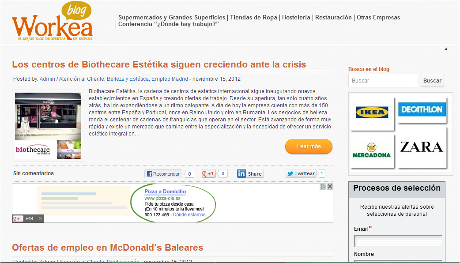The height and width of the screenshot is (263, 460).
Task: Click the small smiley icon
Action: [446, 49]
